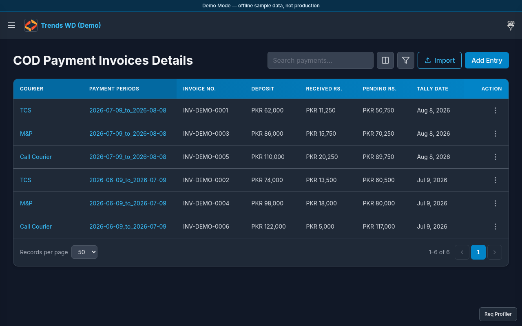Sort by the Received Rs. column header
Image resolution: width=522 pixels, height=326 pixels.
tap(324, 89)
